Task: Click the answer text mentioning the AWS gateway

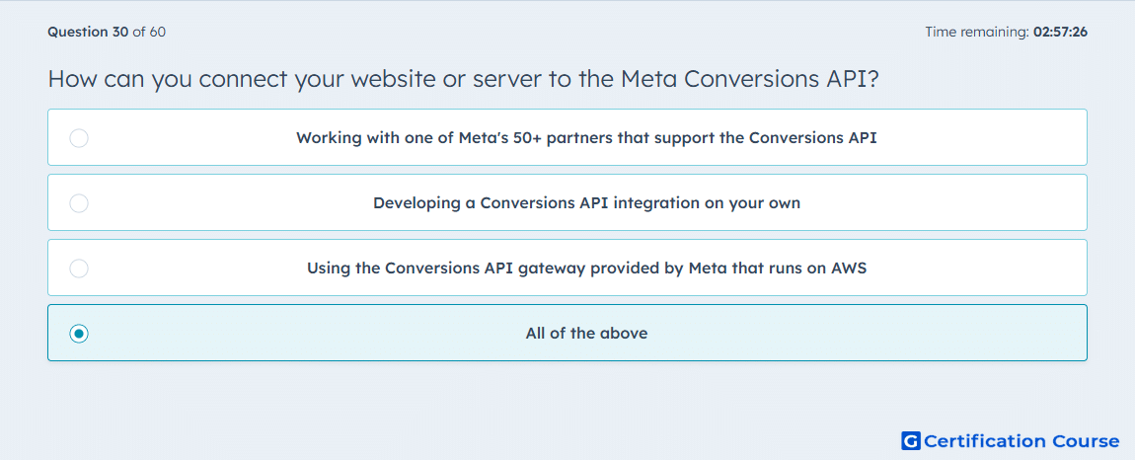Action: tap(586, 268)
